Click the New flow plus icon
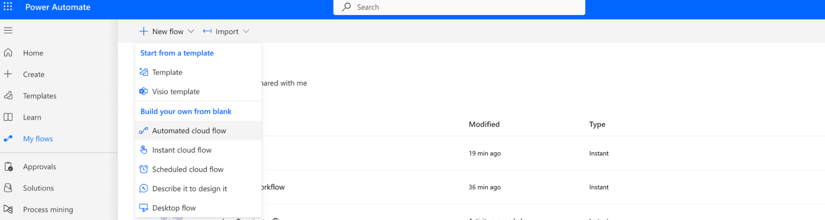Image resolution: width=825 pixels, height=220 pixels. (143, 31)
